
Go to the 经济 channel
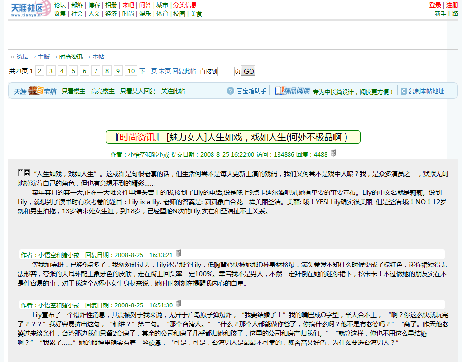click(111, 14)
